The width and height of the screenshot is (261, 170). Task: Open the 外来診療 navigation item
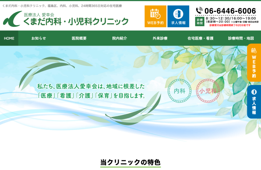coord(160,38)
